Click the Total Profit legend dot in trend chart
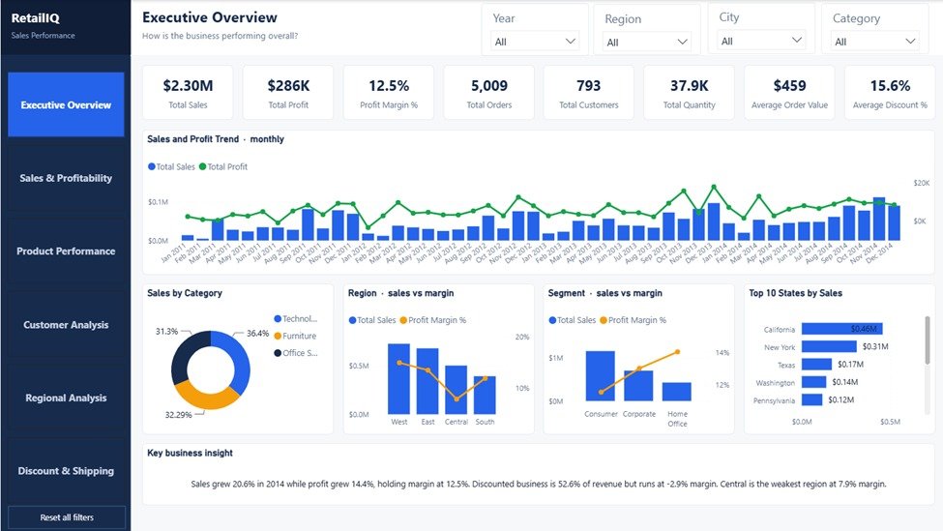 (x=203, y=166)
